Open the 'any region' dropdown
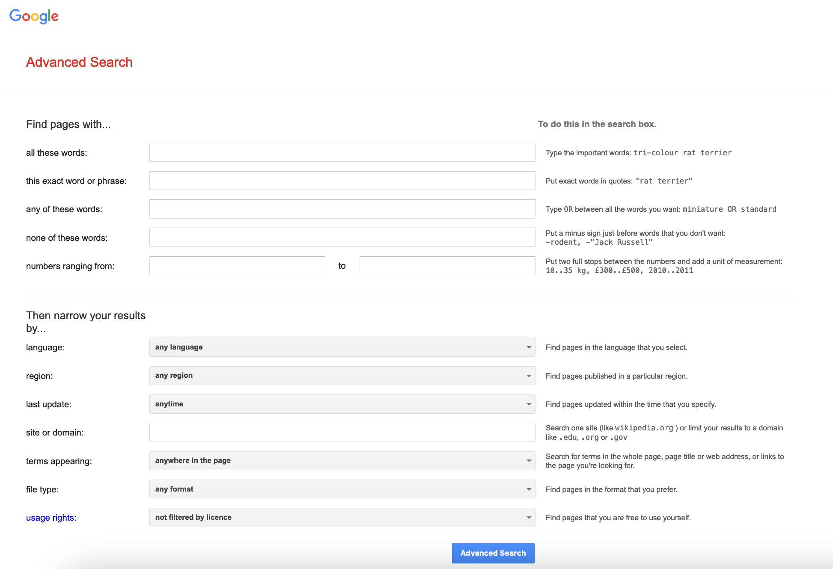 (x=342, y=376)
